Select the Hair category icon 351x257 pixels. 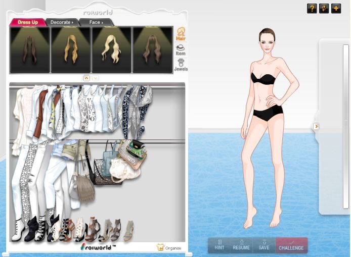181,34
